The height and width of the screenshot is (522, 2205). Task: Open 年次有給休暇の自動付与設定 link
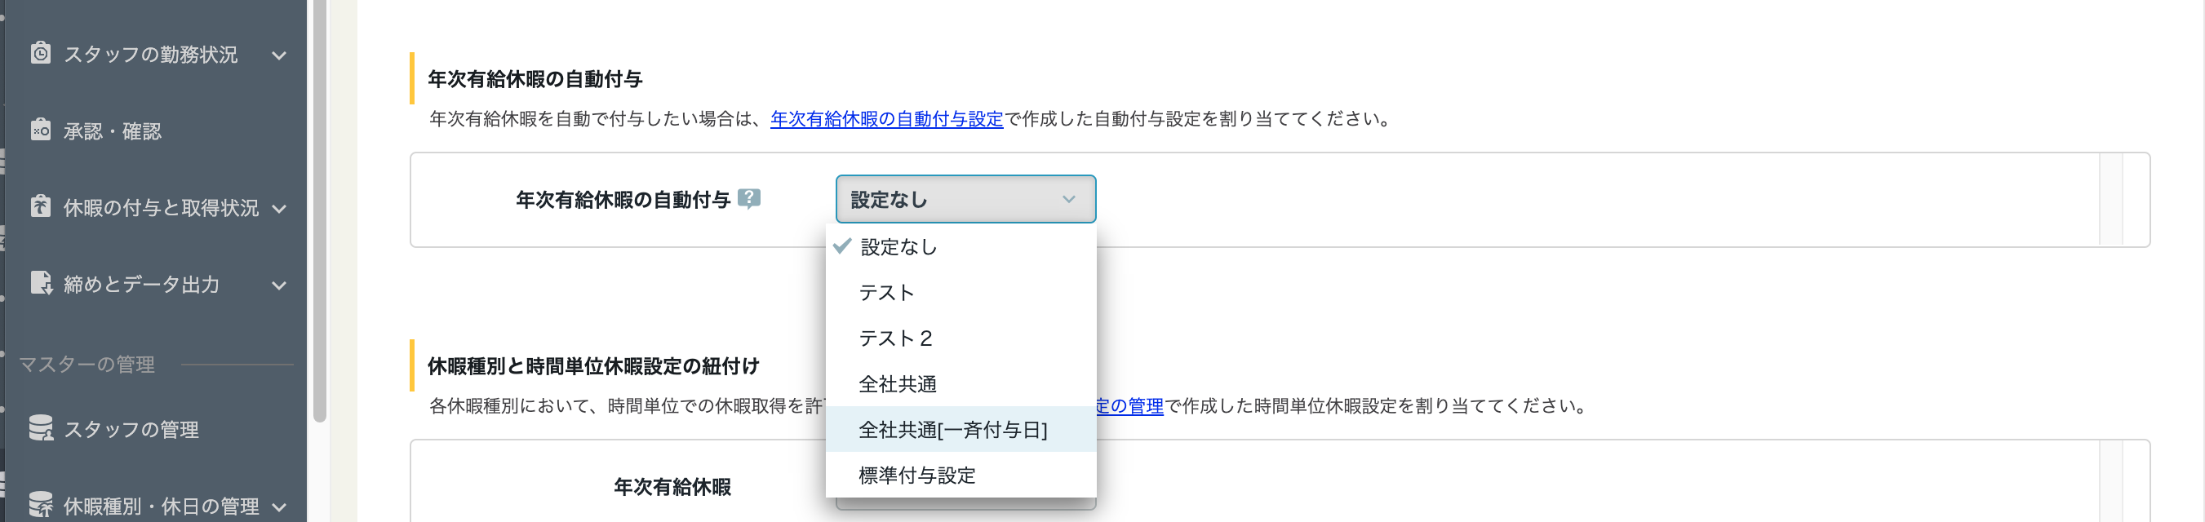pyautogui.click(x=887, y=119)
